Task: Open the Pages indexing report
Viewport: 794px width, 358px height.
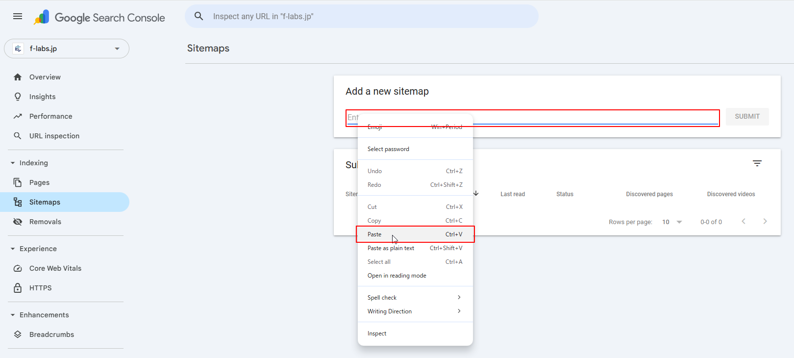Action: (x=65, y=182)
